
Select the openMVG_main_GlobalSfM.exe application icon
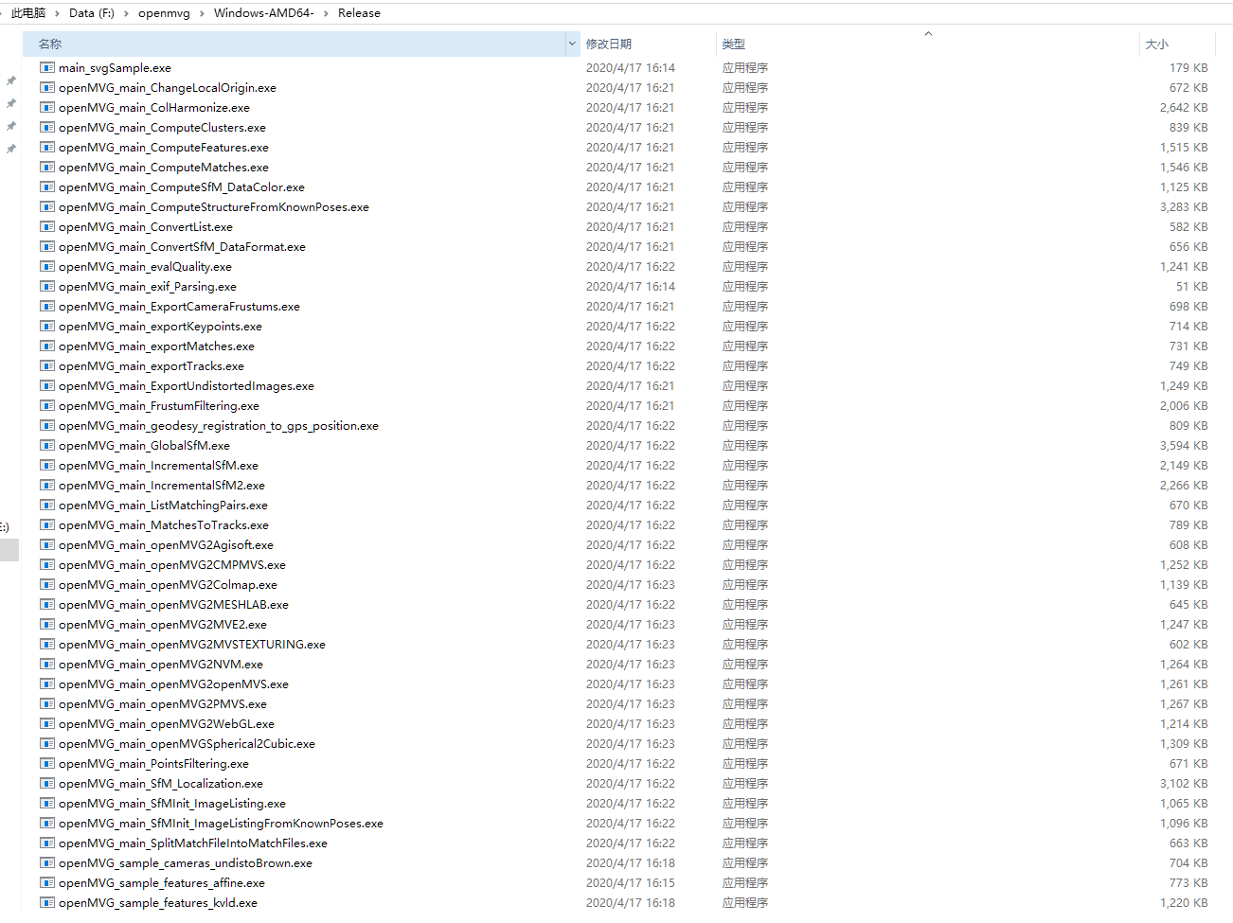pyautogui.click(x=46, y=445)
